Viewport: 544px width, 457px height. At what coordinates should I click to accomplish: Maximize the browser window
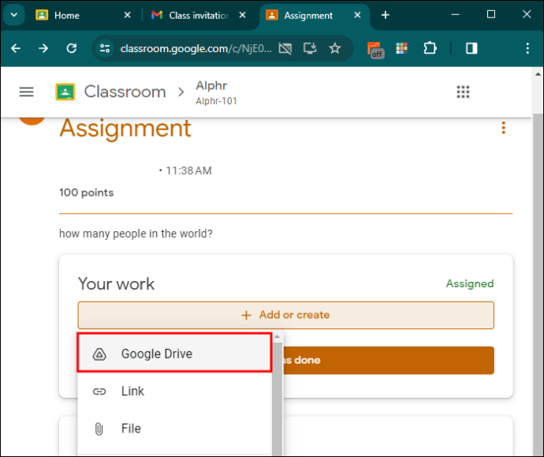(x=491, y=14)
